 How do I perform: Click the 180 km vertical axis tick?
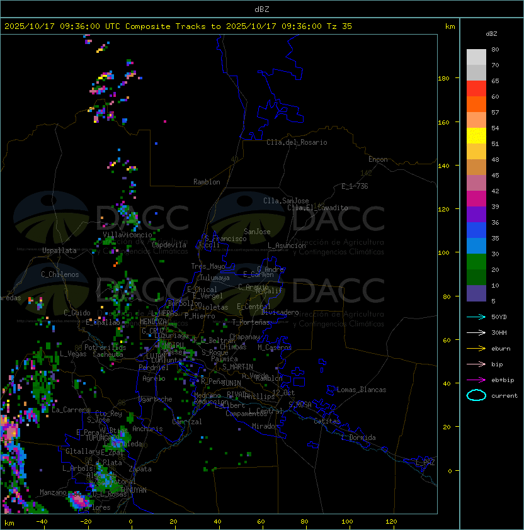tap(443, 79)
